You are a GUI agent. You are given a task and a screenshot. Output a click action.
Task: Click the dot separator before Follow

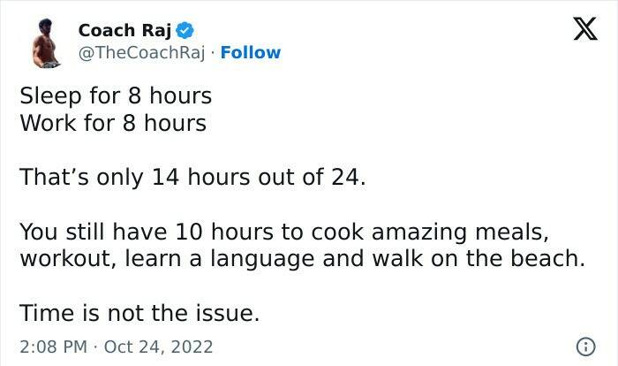[x=212, y=52]
